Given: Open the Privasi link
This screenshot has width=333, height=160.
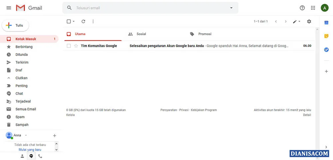Looking at the screenshot, I should 184,110.
